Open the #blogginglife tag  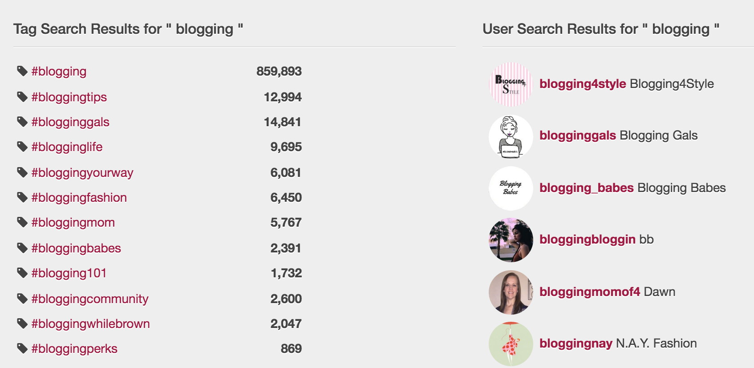tap(67, 147)
